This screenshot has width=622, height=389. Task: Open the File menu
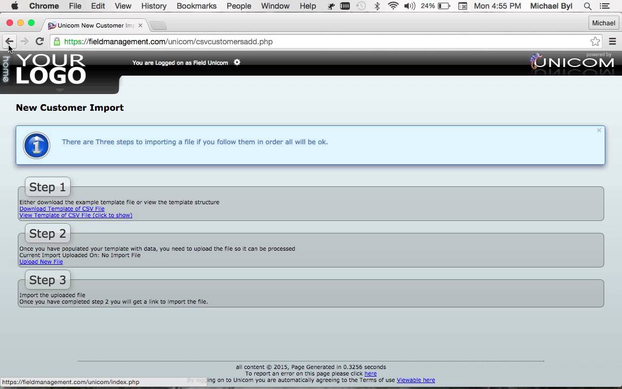tap(75, 6)
